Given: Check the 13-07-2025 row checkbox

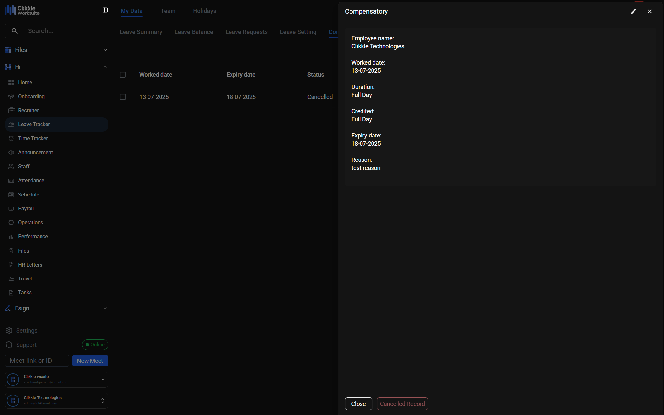Looking at the screenshot, I should point(123,97).
